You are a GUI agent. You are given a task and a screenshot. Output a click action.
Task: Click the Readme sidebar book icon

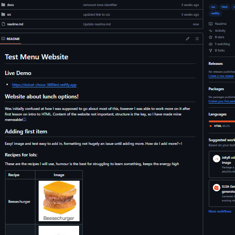pos(211,24)
